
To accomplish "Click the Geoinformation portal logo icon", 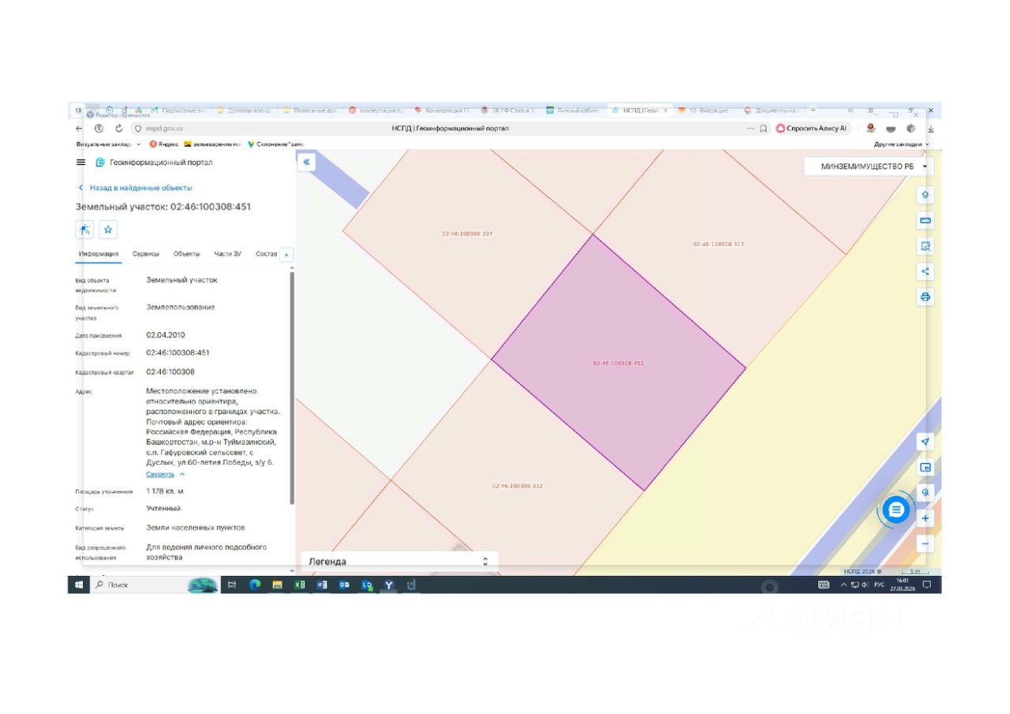I will (100, 163).
